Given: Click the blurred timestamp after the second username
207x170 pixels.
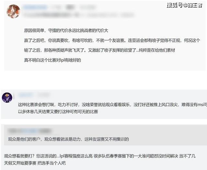Looking at the screenshot, I should (43, 95).
